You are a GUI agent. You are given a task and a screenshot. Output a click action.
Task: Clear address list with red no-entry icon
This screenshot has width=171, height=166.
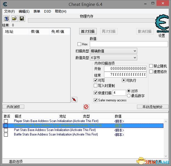[x=86, y=107]
